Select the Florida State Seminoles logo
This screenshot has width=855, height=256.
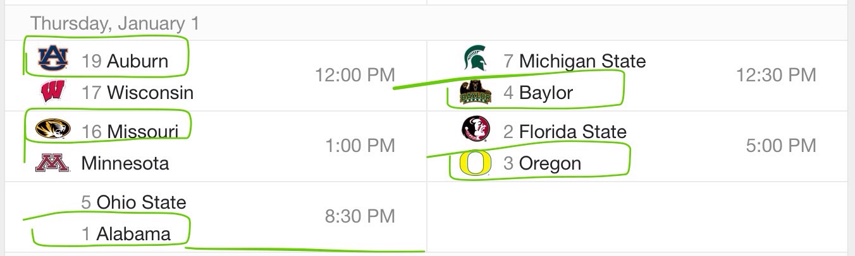tap(476, 129)
